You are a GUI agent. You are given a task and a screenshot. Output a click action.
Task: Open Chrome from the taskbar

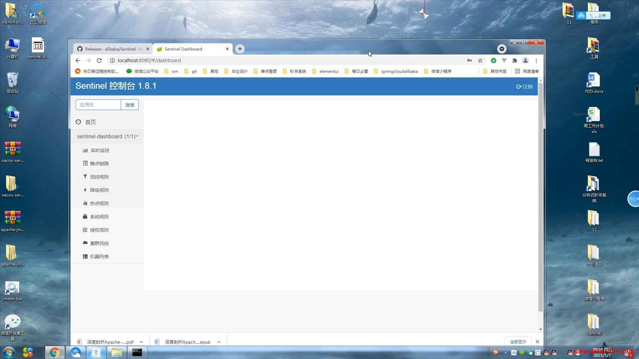[x=55, y=352]
